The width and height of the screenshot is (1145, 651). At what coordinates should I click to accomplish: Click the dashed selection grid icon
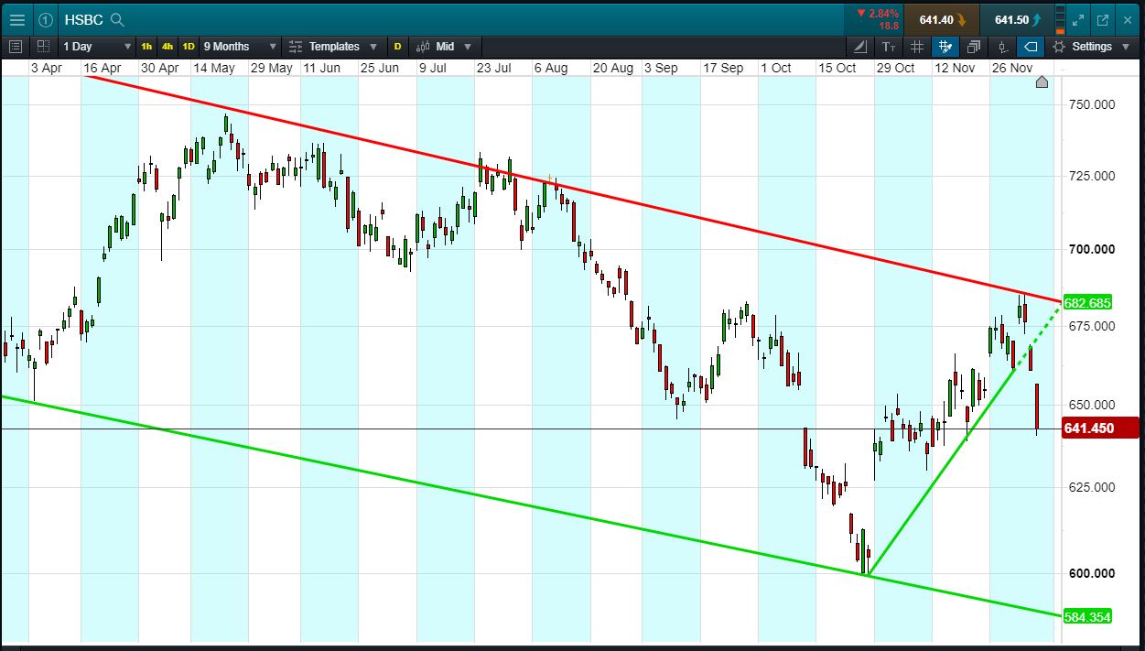(x=44, y=46)
